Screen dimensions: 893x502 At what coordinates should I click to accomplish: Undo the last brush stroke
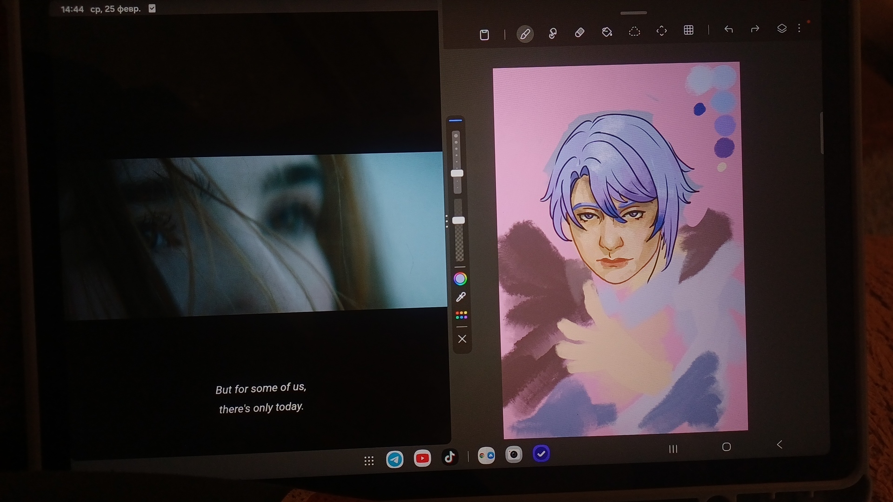728,29
